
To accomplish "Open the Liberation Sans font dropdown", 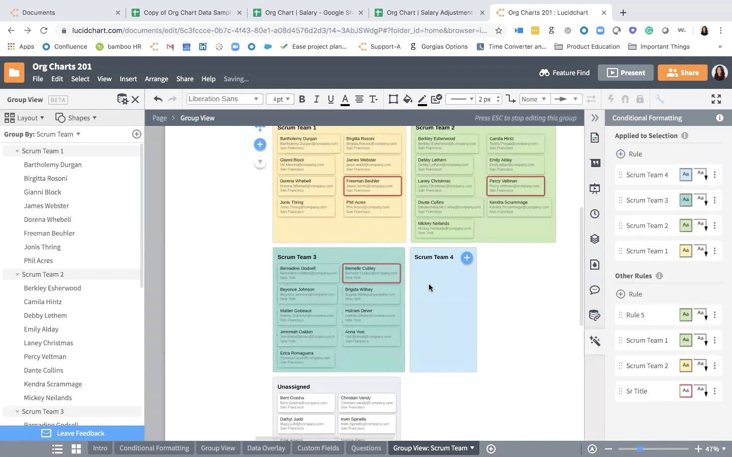I will point(224,99).
